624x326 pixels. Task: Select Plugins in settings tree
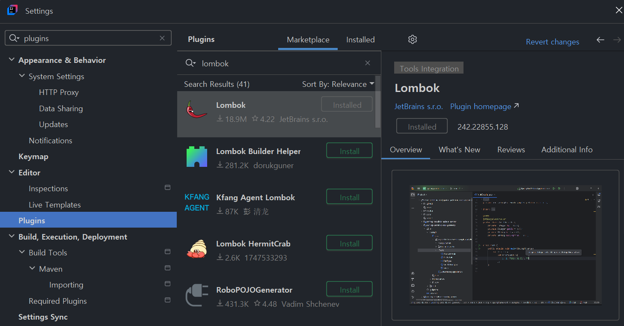pos(88,220)
